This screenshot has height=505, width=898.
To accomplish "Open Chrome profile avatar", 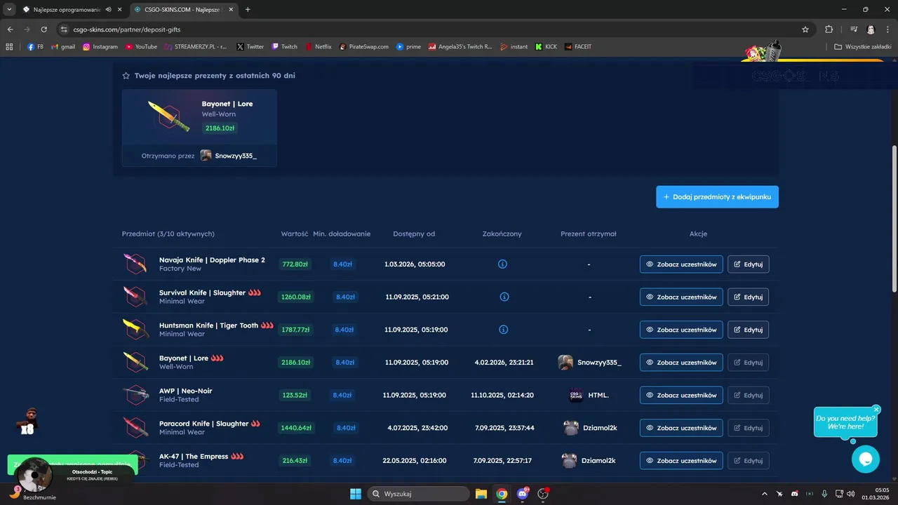I will coord(871,29).
